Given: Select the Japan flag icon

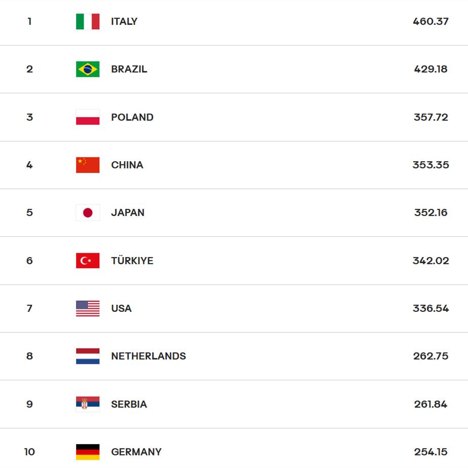Looking at the screenshot, I should [x=88, y=212].
